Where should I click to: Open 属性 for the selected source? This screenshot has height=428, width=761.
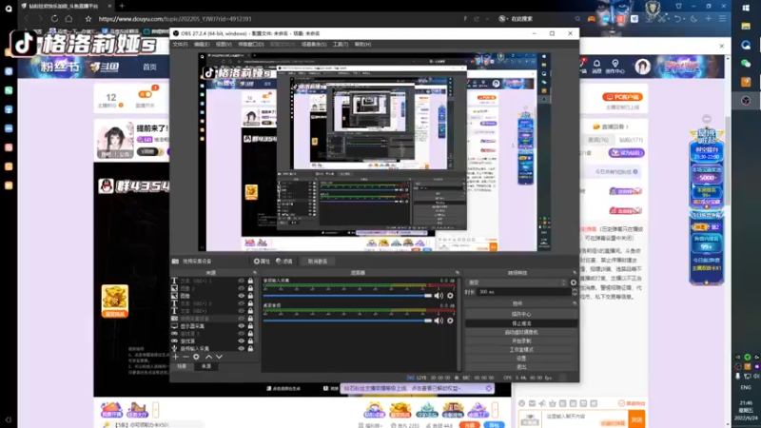262,261
